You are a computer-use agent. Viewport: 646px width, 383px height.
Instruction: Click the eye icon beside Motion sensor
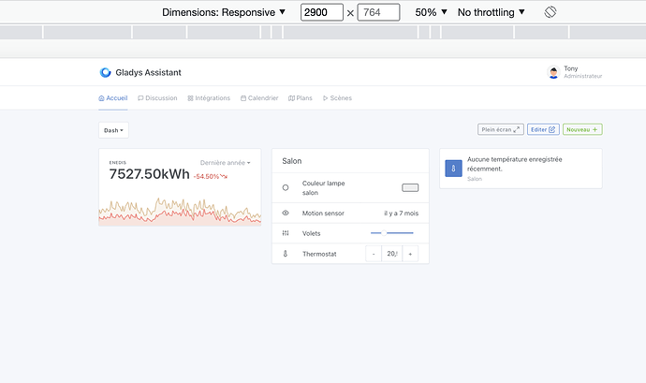pos(286,214)
